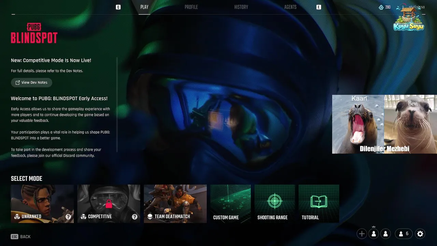Viewport: 437px width, 246px height.
Task: Click the red lock icon on Competitive
Action: tap(109, 204)
